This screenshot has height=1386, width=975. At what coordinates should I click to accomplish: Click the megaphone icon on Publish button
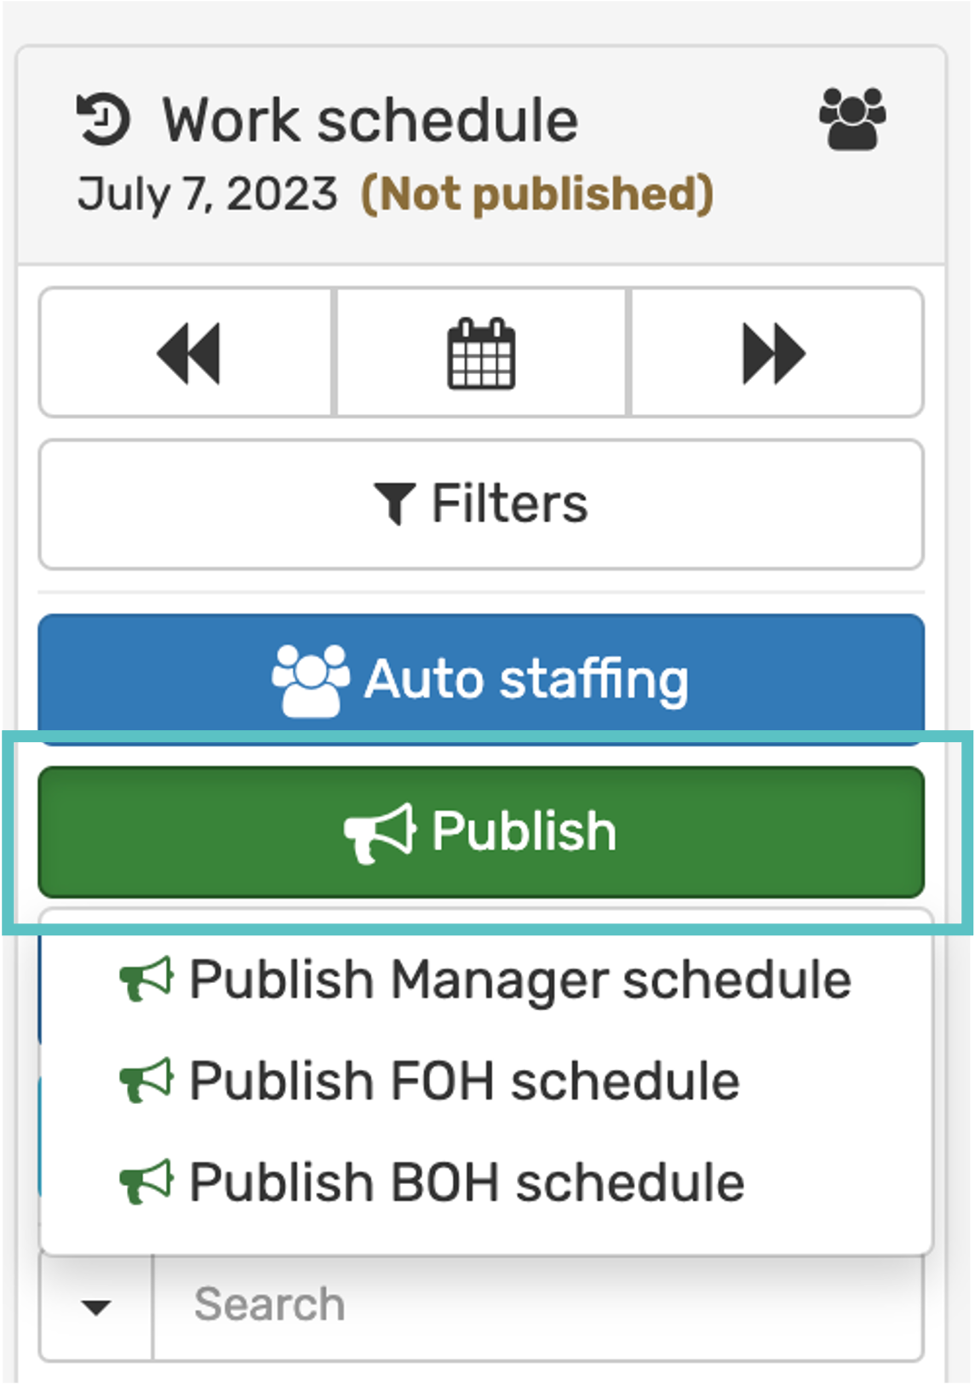tap(380, 832)
